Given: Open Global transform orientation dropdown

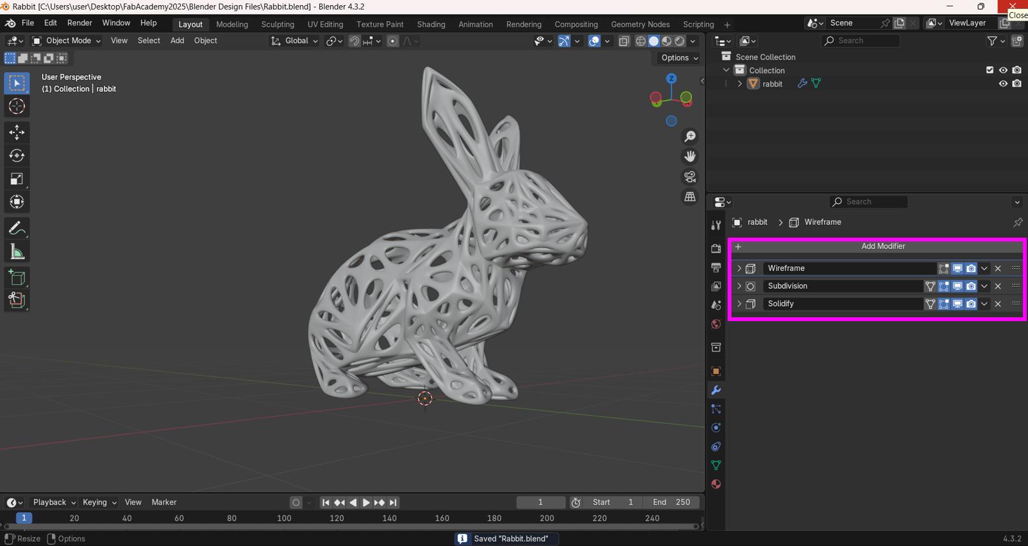Looking at the screenshot, I should [294, 41].
